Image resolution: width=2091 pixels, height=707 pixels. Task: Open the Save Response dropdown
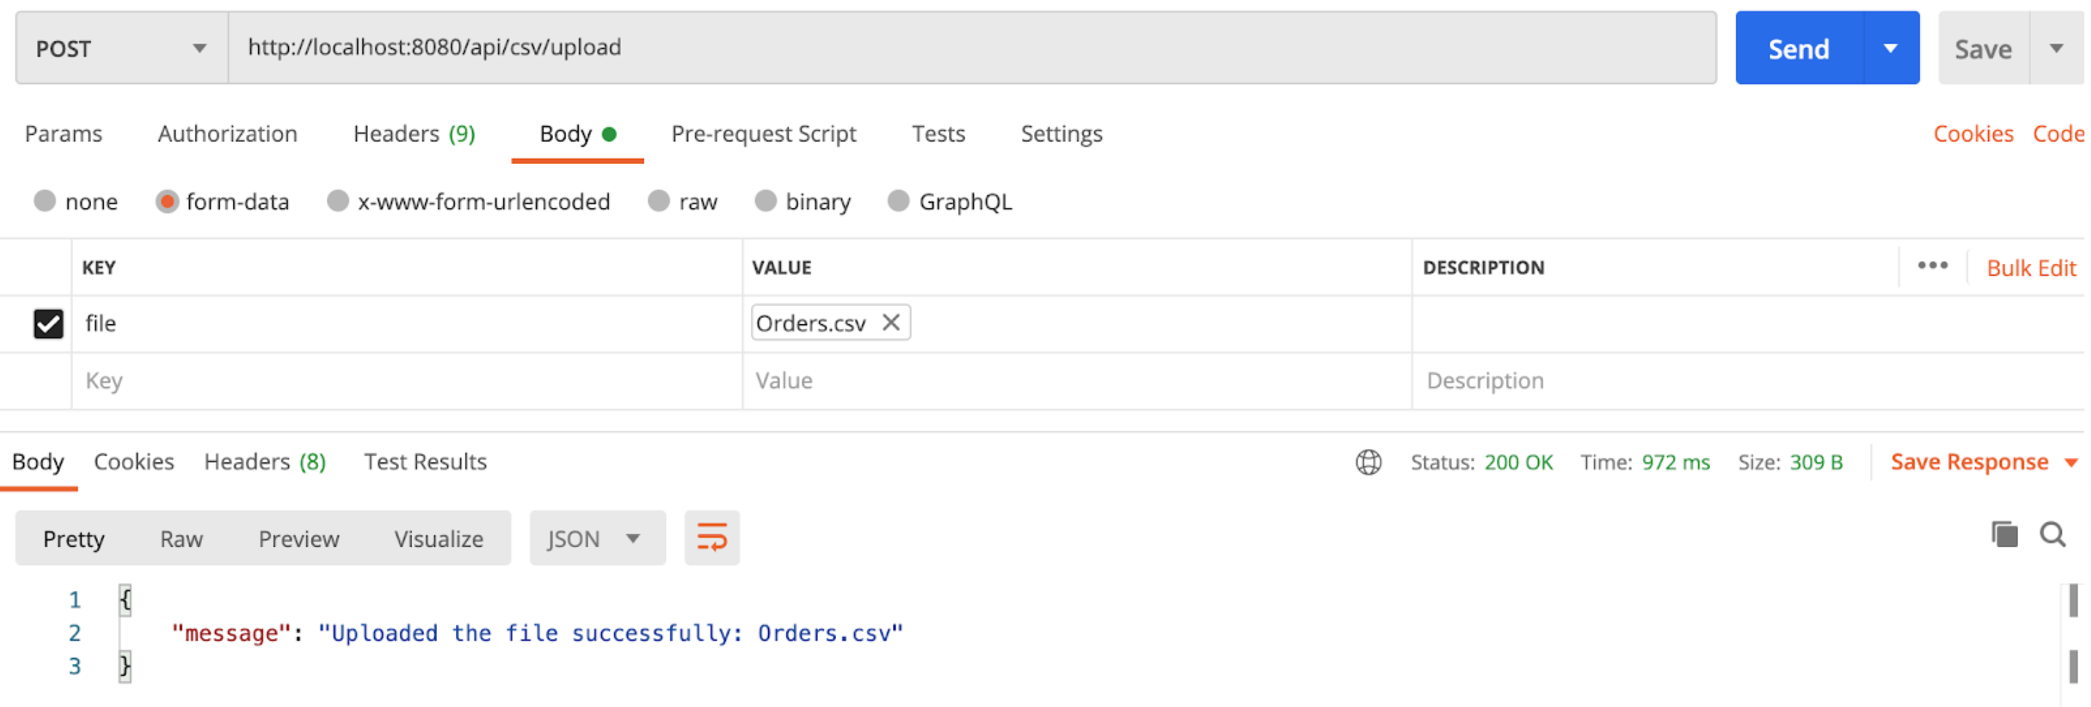1984,462
